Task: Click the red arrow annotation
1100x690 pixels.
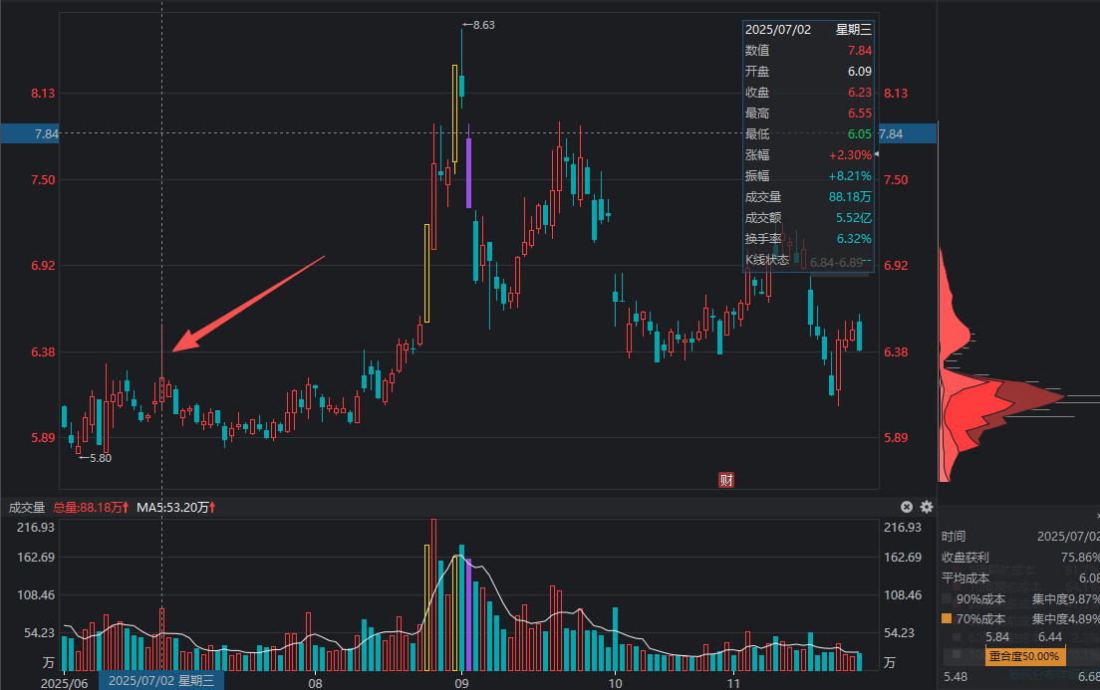Action: 249,304
